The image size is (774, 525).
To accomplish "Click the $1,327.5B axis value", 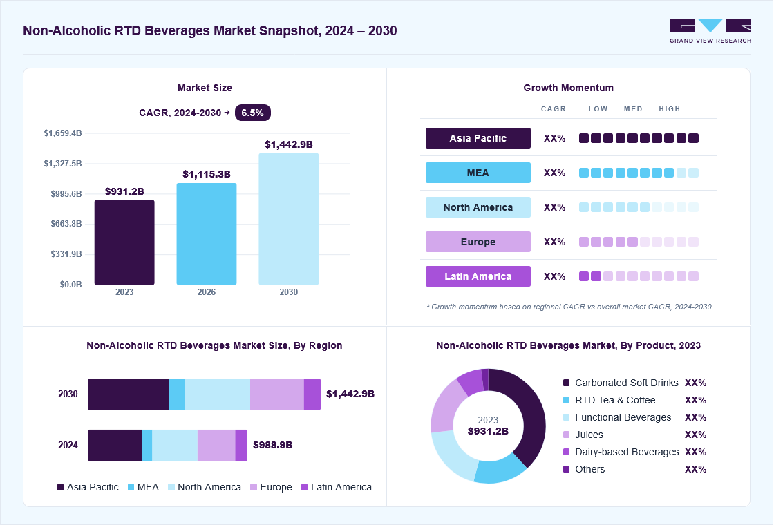I will pyautogui.click(x=63, y=163).
